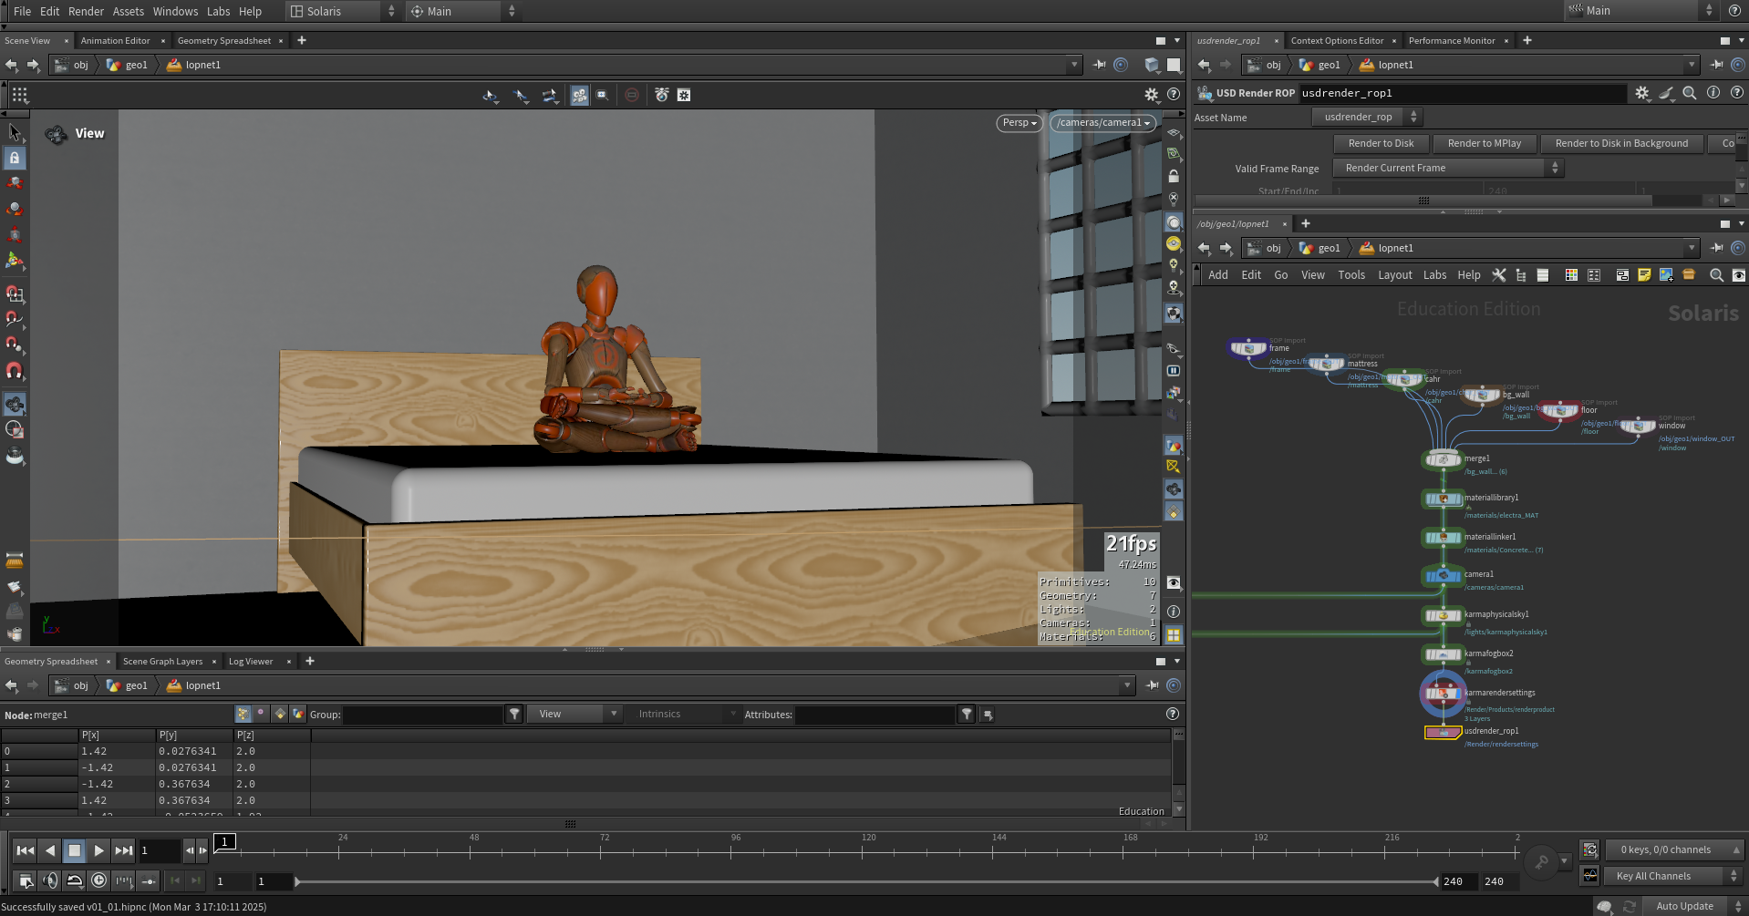Toggle the pin on the parameter pane
This screenshot has width=1749, height=916.
1716,65
